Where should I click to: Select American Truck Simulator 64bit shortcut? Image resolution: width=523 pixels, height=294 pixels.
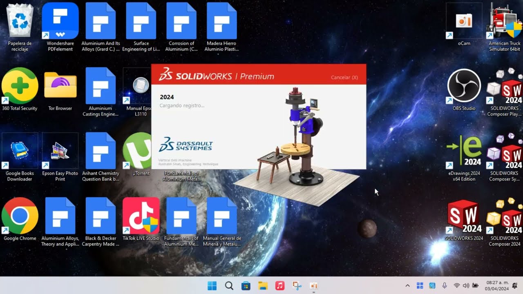tap(505, 27)
